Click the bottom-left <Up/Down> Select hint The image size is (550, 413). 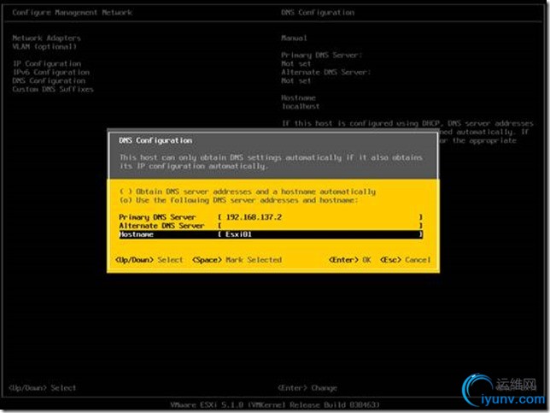(x=42, y=388)
